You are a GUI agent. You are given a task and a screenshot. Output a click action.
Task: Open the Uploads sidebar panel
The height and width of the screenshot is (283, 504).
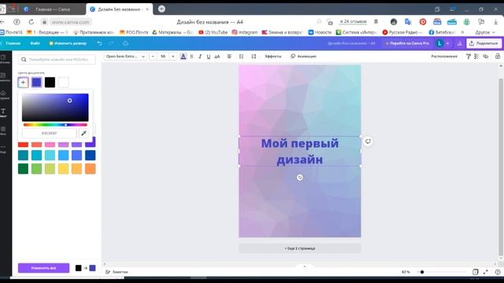point(3,95)
